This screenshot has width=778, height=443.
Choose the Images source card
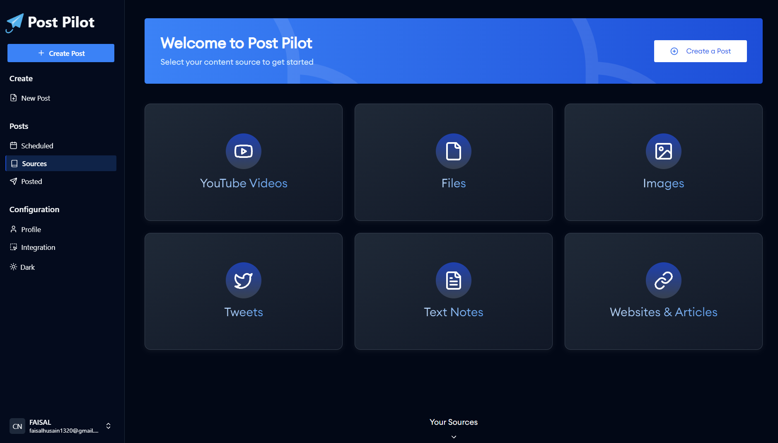coord(664,162)
